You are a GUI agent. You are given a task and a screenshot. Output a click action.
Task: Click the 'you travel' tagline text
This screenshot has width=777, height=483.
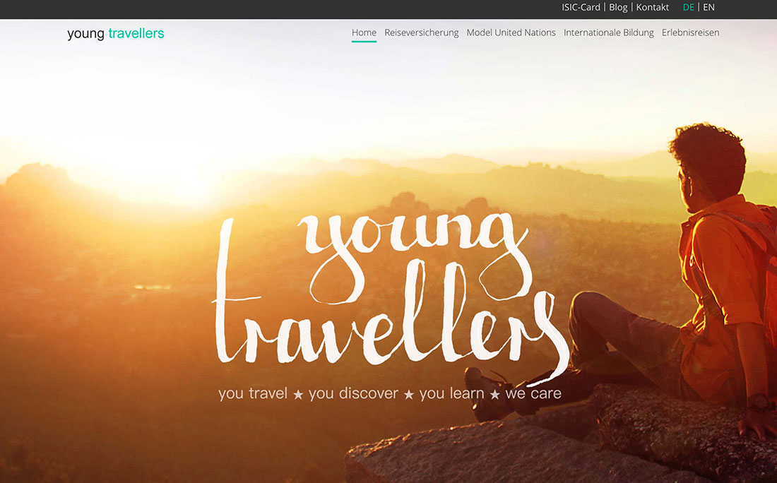[x=253, y=393]
